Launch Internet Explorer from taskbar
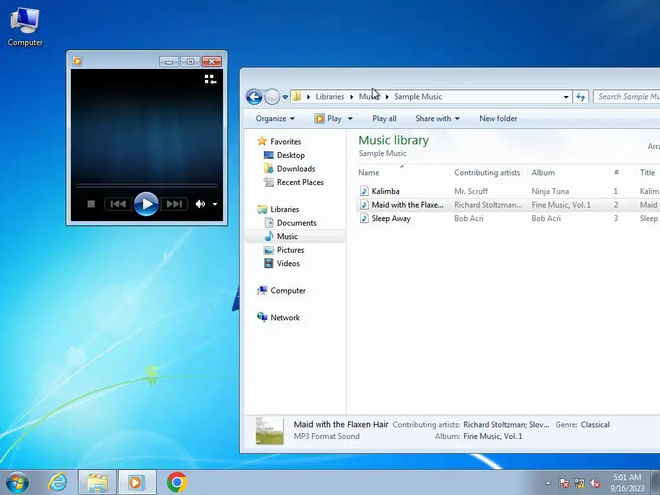The width and height of the screenshot is (660, 495). pos(57,482)
